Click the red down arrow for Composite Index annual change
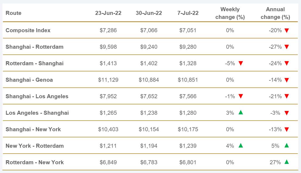This screenshot has height=173, width=301. tap(287, 31)
